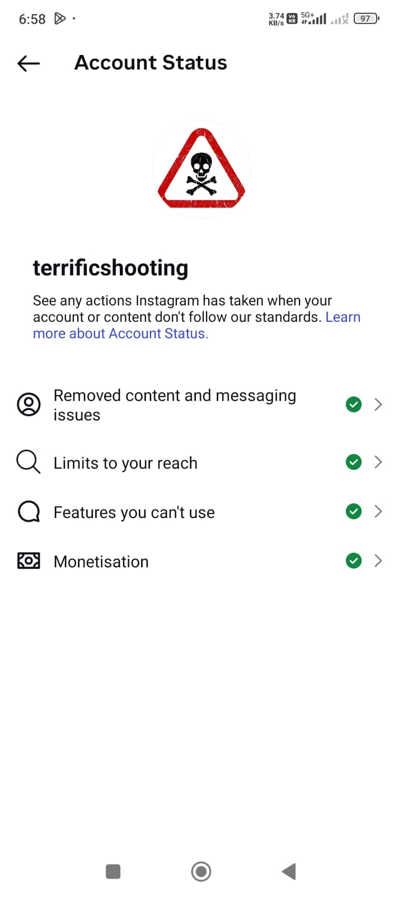Open Removed content and messaging issues
This screenshot has width=403, height=897.
tap(175, 405)
